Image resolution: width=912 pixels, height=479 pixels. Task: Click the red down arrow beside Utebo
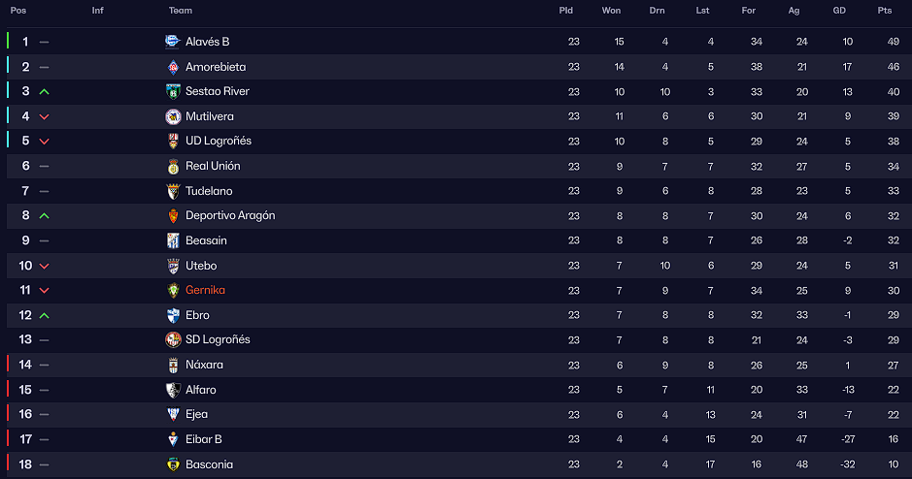coord(45,266)
